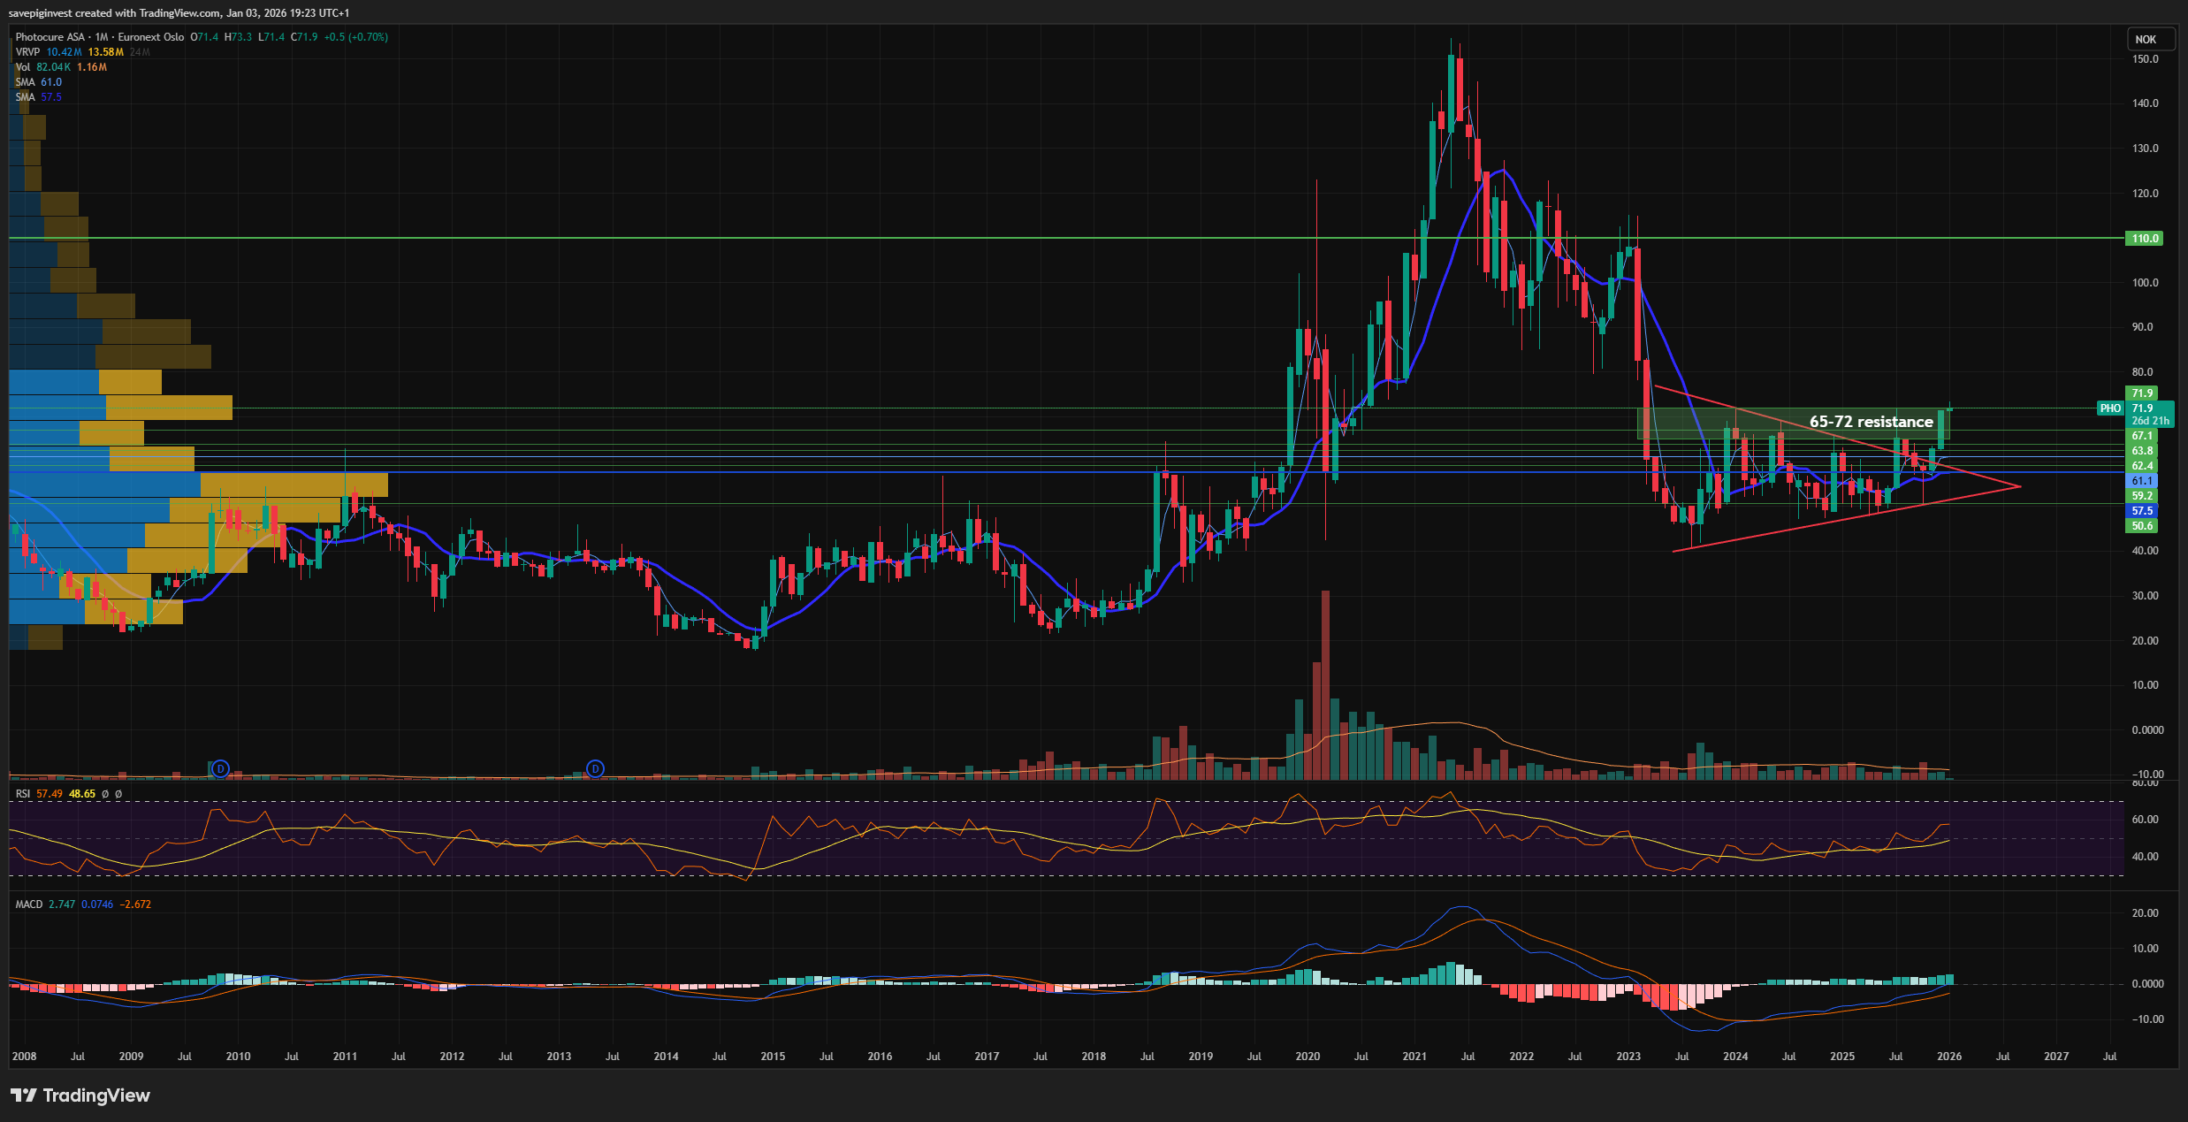The width and height of the screenshot is (2188, 1122).
Task: Select the SMA 57.5 legend entry
Action: 25,97
